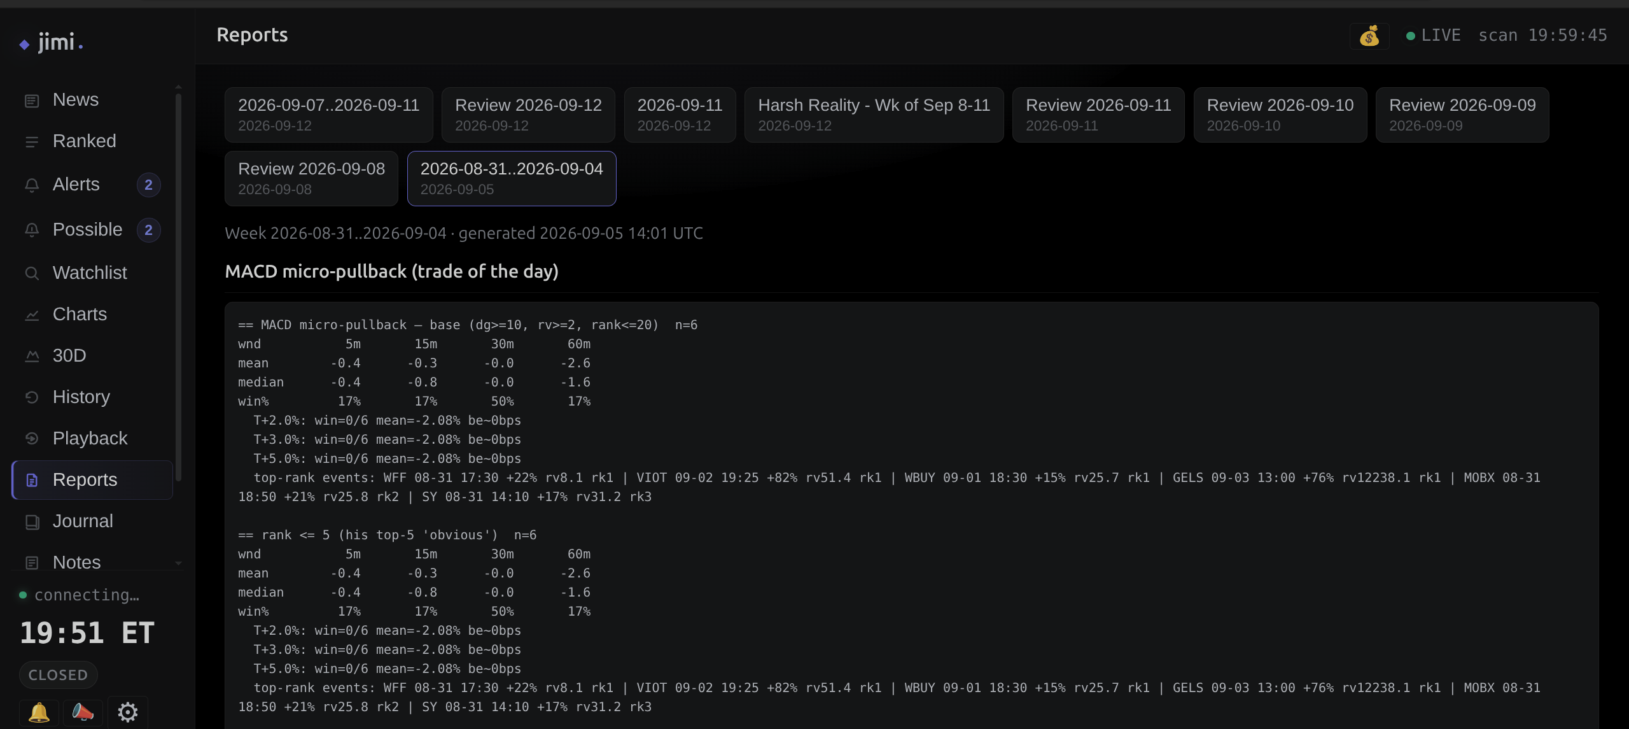Click the Notes page icon
Viewport: 1629px width, 729px height.
[x=32, y=563]
